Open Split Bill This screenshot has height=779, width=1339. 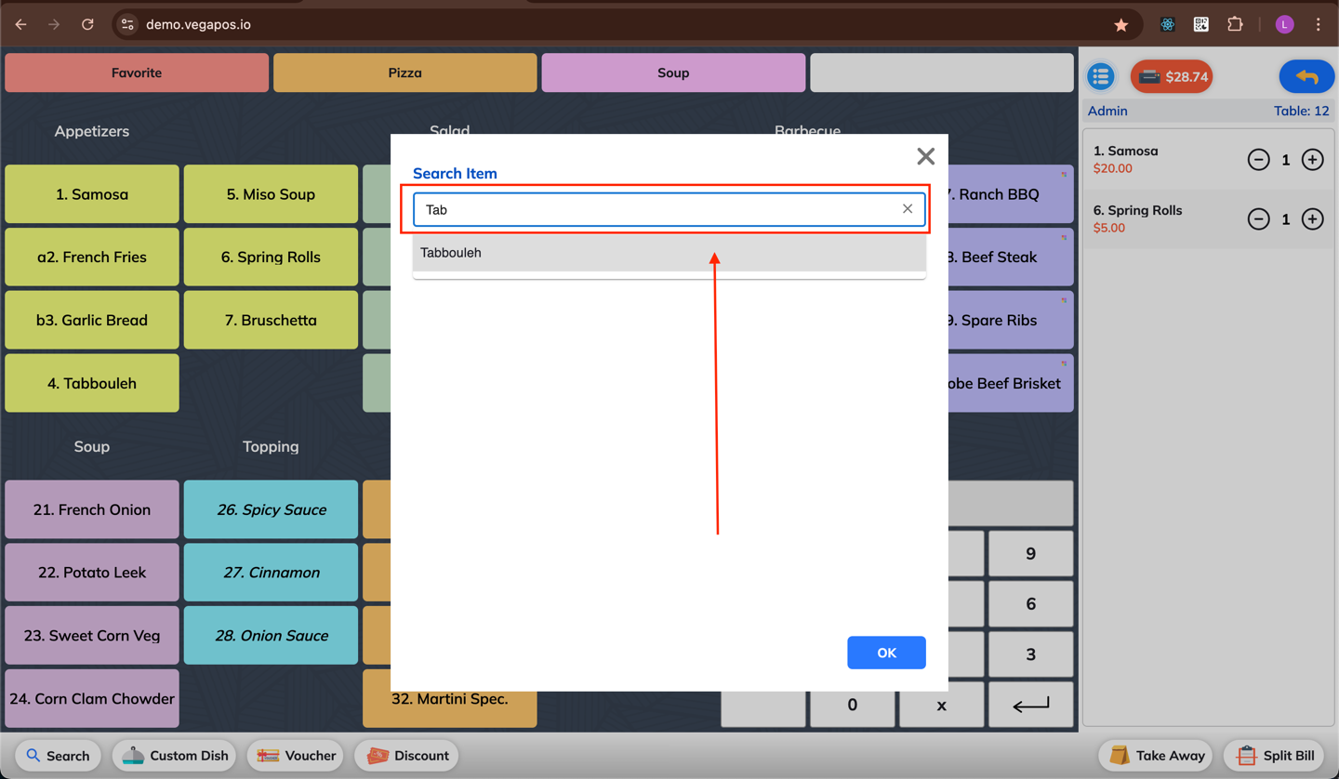coord(1274,756)
